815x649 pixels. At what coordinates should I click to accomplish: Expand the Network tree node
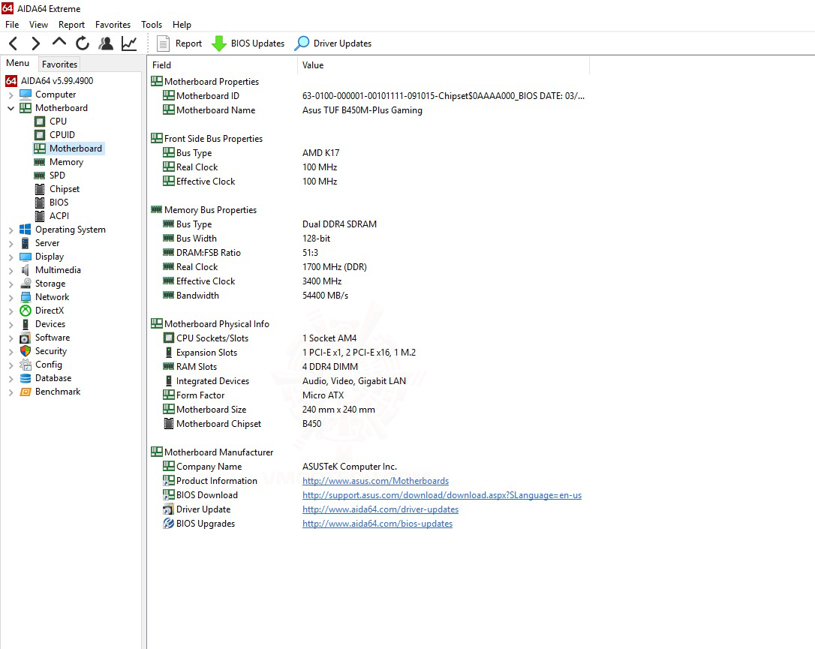tap(11, 298)
